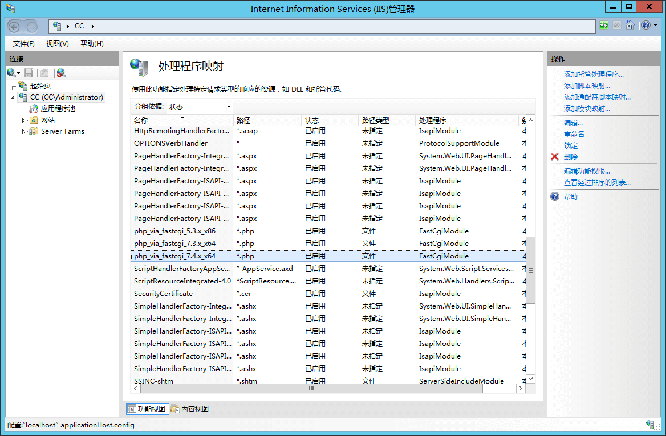Click the connect-to-server globe icon in Connections toolbar

coord(10,73)
